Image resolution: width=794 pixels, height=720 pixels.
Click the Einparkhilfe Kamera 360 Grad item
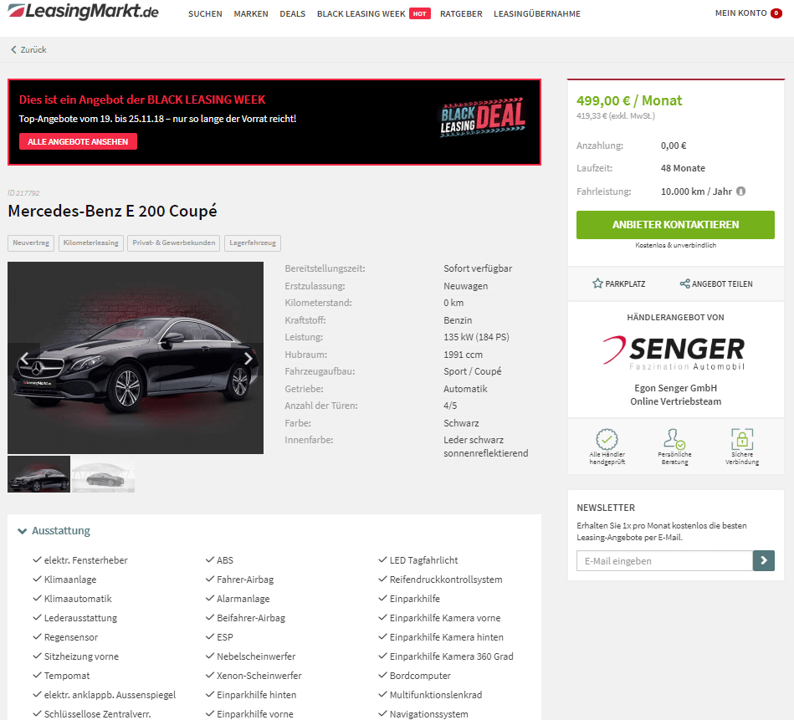click(x=451, y=656)
